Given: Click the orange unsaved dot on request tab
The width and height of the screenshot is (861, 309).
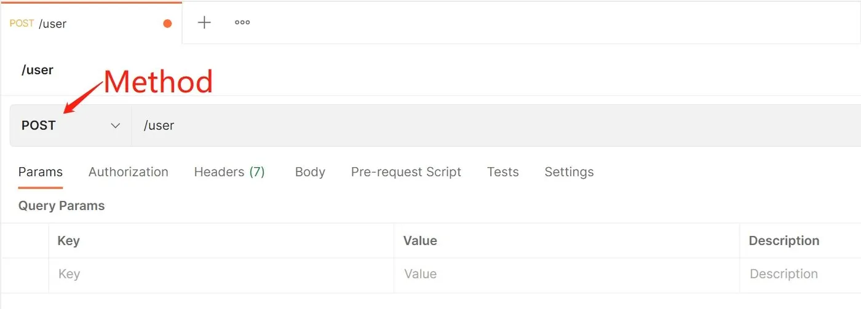Looking at the screenshot, I should 167,24.
